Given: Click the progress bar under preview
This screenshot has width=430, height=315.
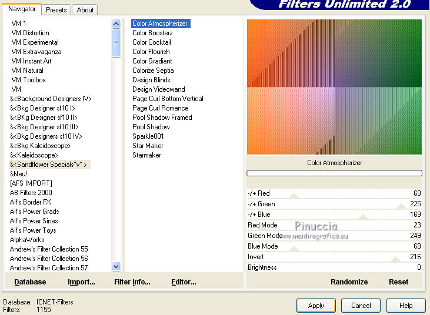Looking at the screenshot, I should pos(334,173).
